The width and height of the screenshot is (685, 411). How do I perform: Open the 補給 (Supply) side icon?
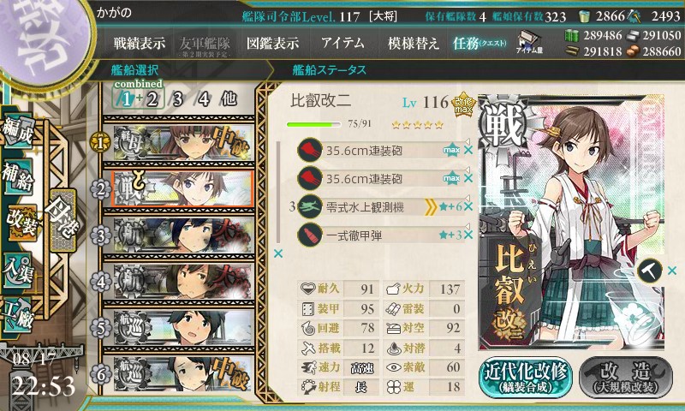[18, 177]
